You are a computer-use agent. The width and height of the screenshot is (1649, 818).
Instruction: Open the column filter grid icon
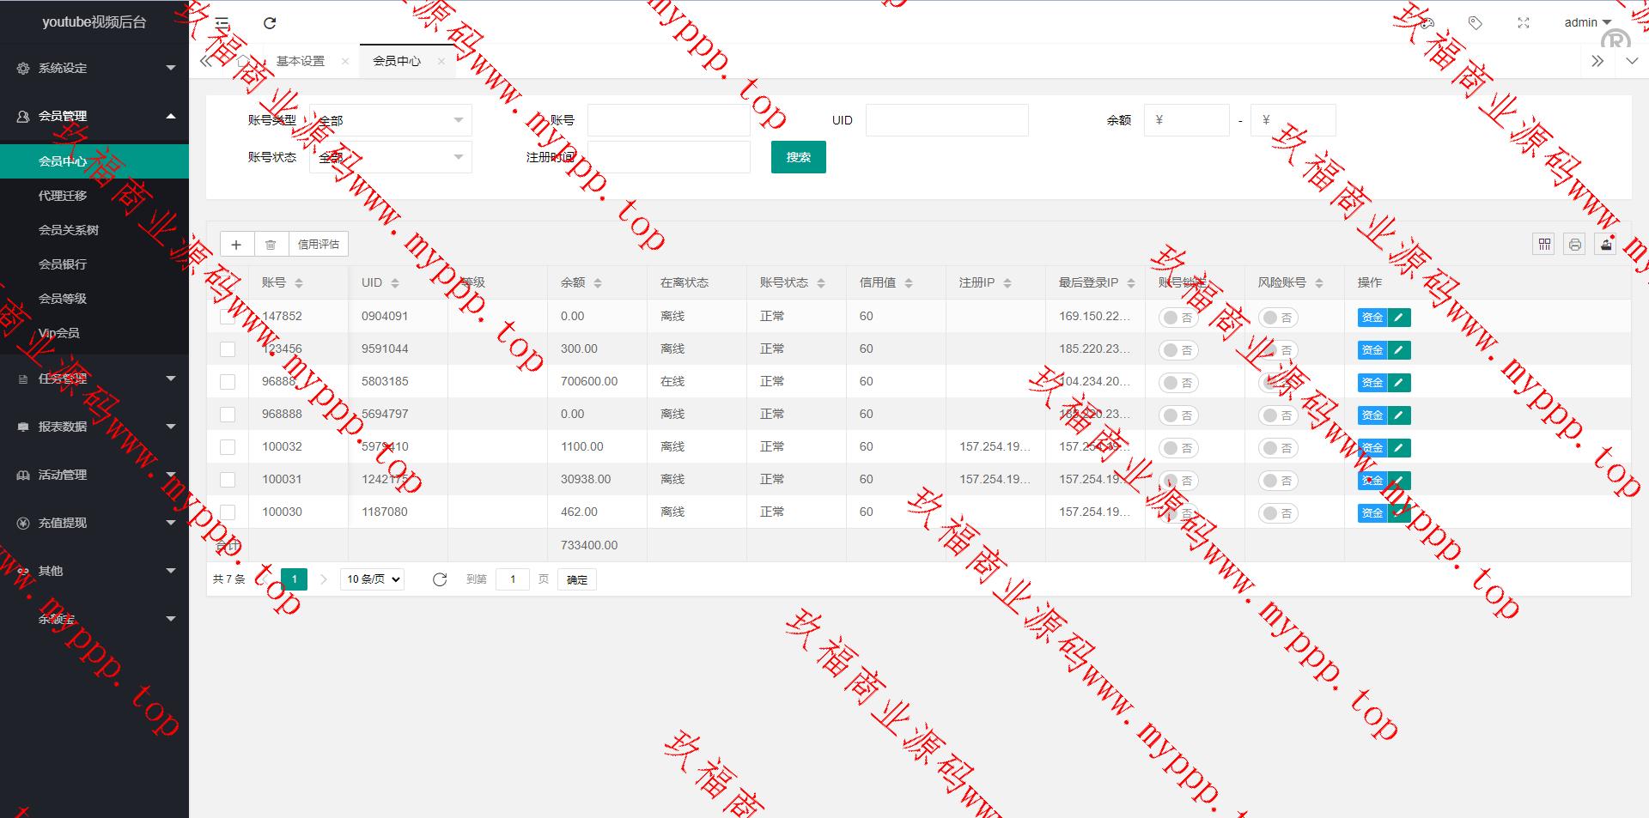[1544, 245]
